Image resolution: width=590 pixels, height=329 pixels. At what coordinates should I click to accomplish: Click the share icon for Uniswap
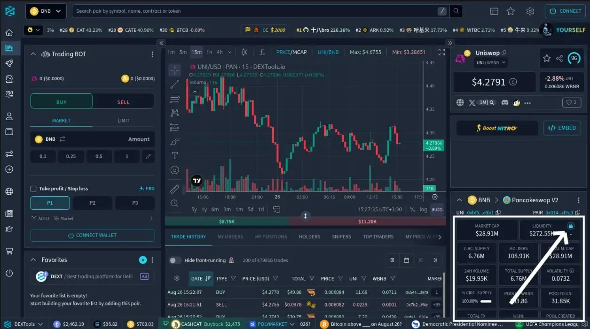coord(559,59)
